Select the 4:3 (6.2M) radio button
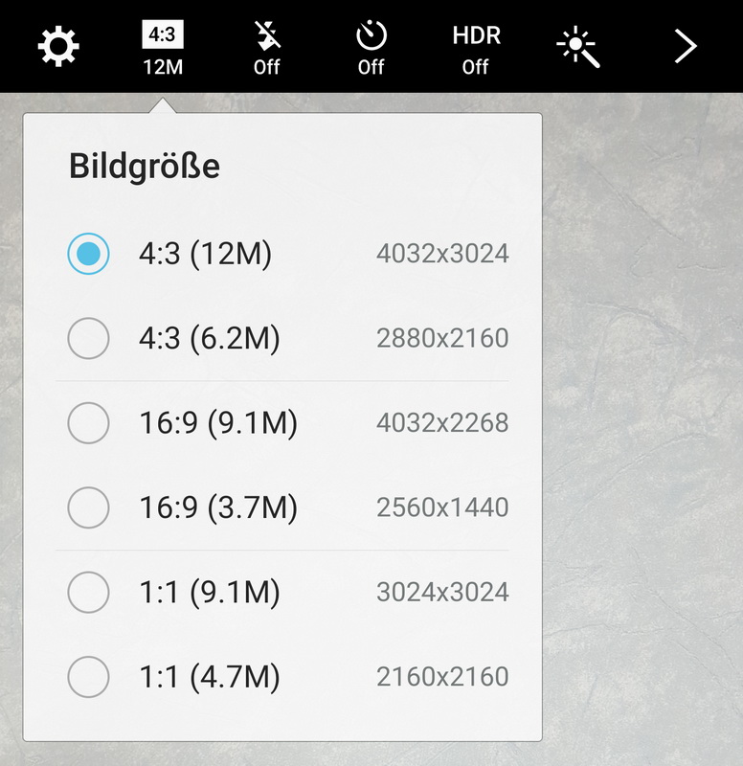743x766 pixels. (88, 338)
